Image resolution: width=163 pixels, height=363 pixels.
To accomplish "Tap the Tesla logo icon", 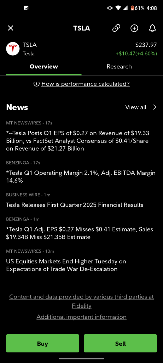I will tap(13, 49).
